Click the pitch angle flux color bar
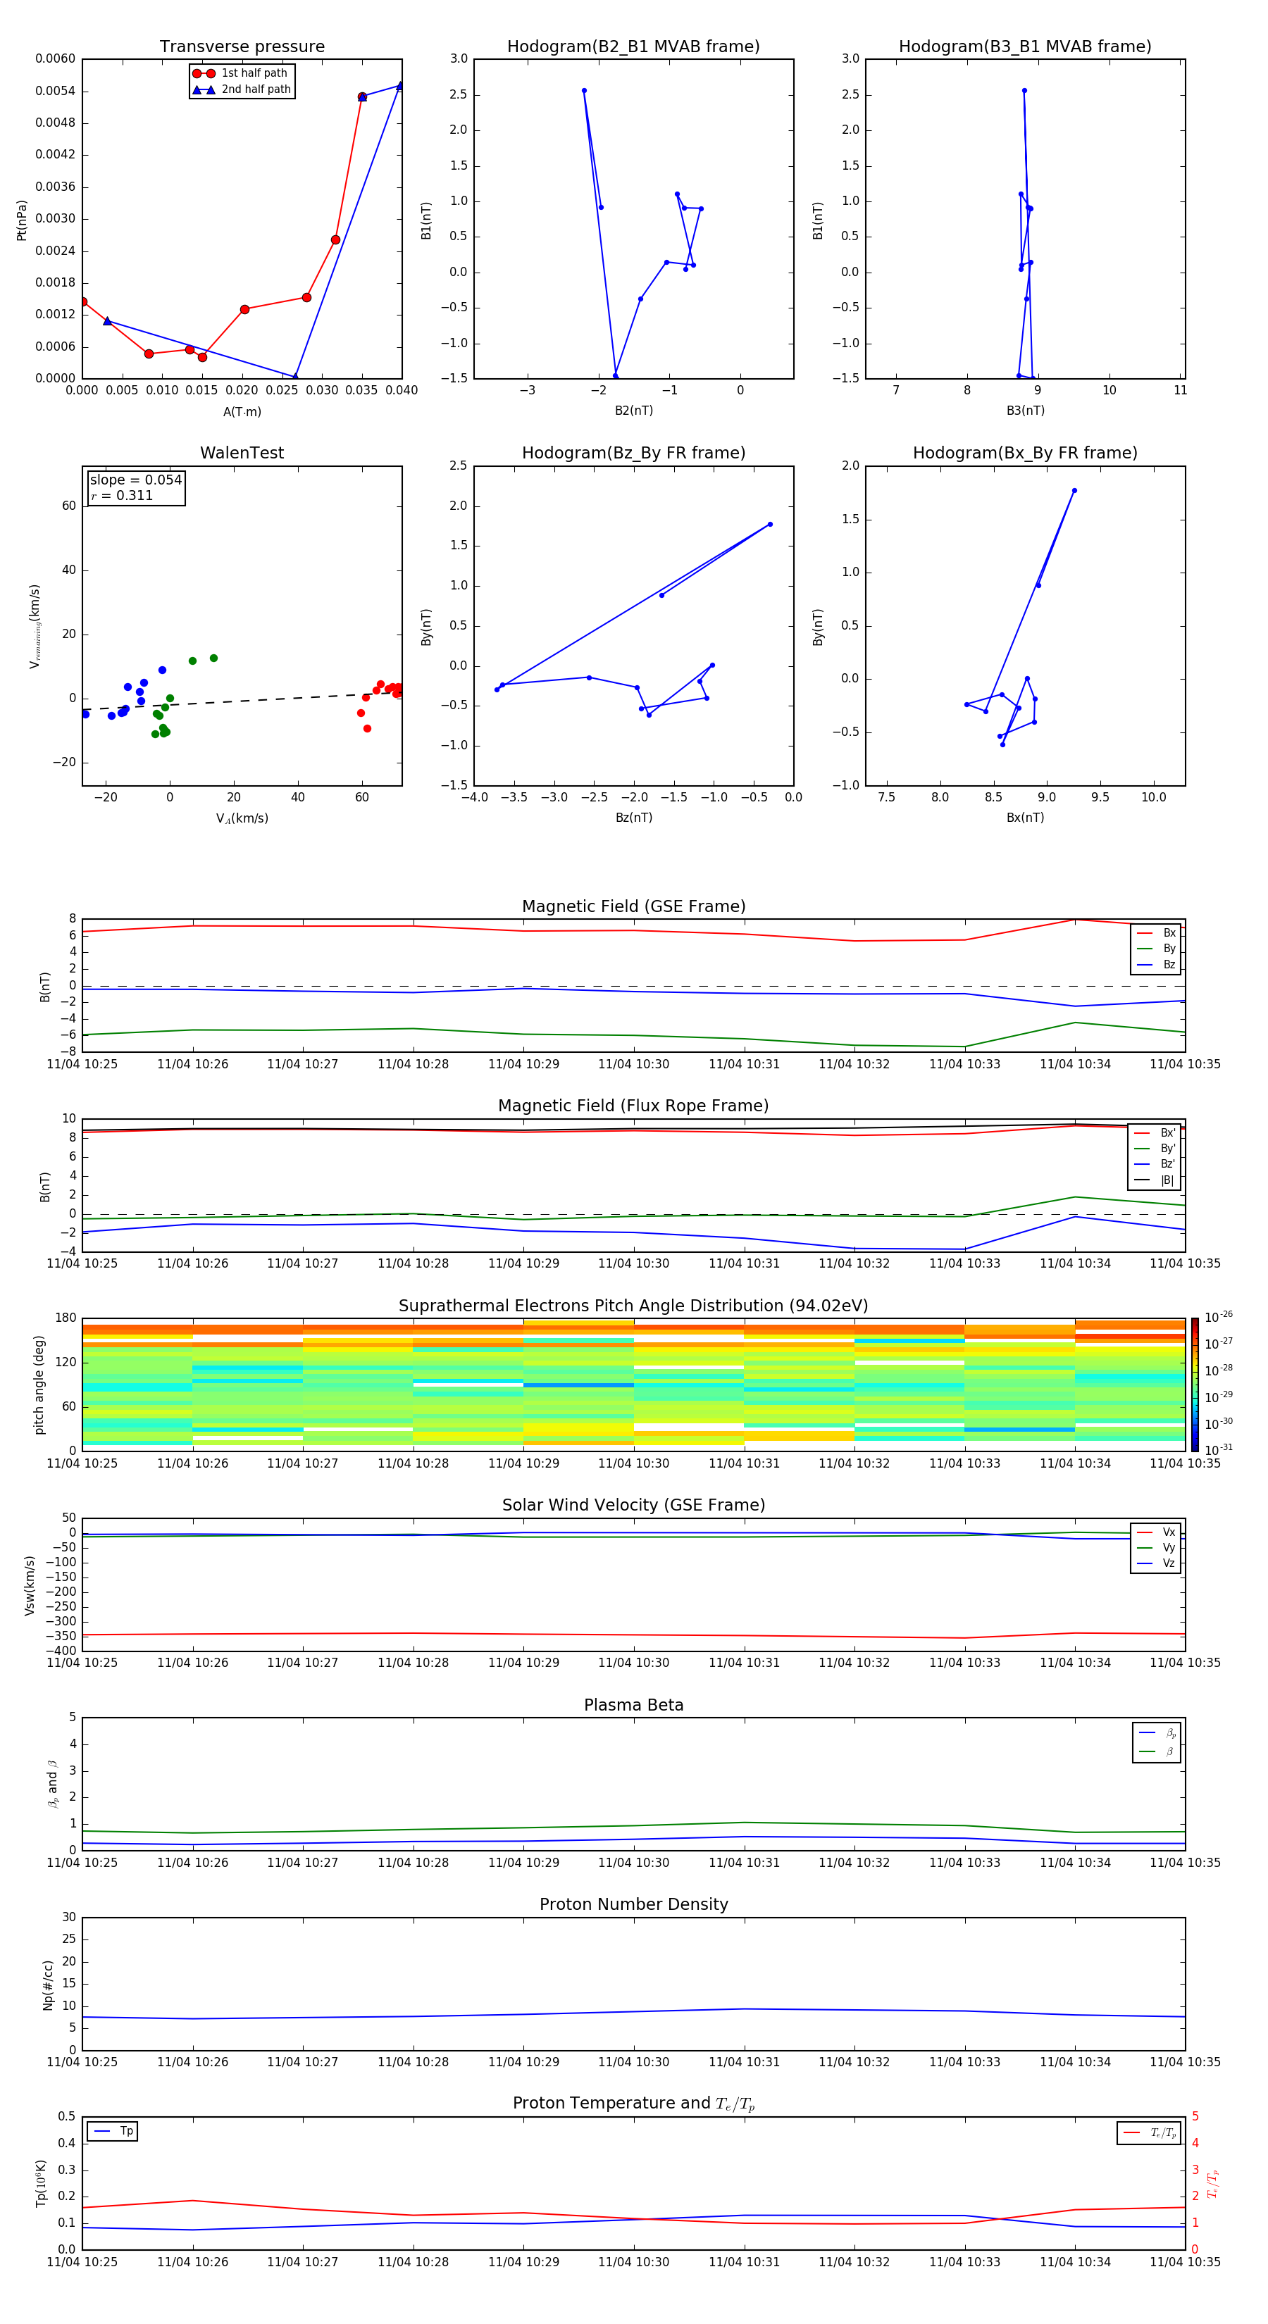 (1195, 1385)
